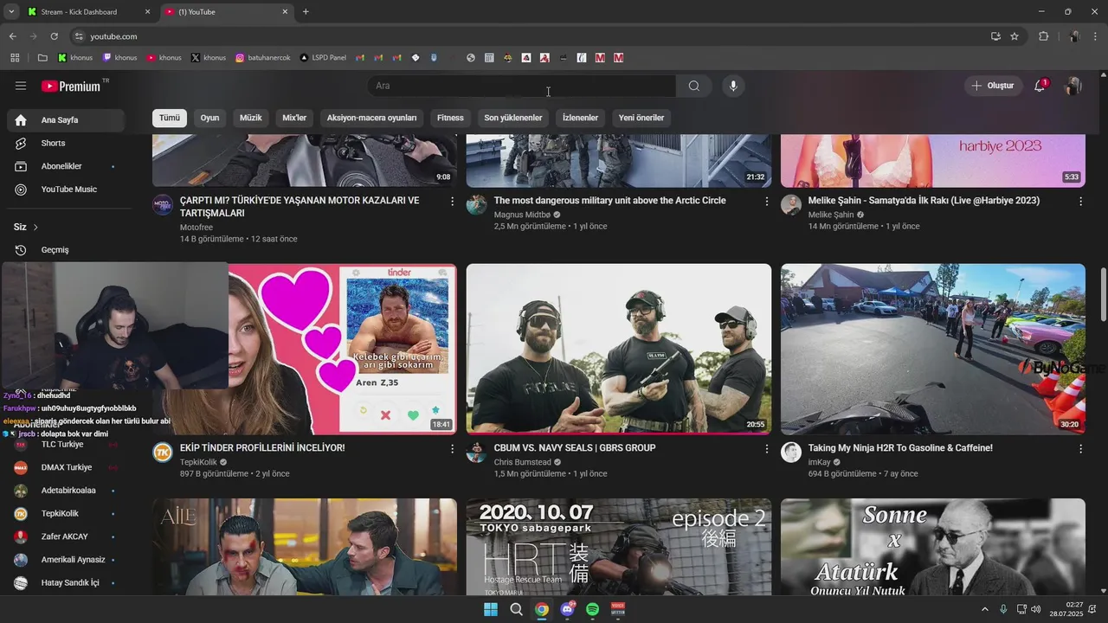This screenshot has width=1108, height=623.
Task: Open Magnus Midtbø channel avatar
Action: [476, 205]
